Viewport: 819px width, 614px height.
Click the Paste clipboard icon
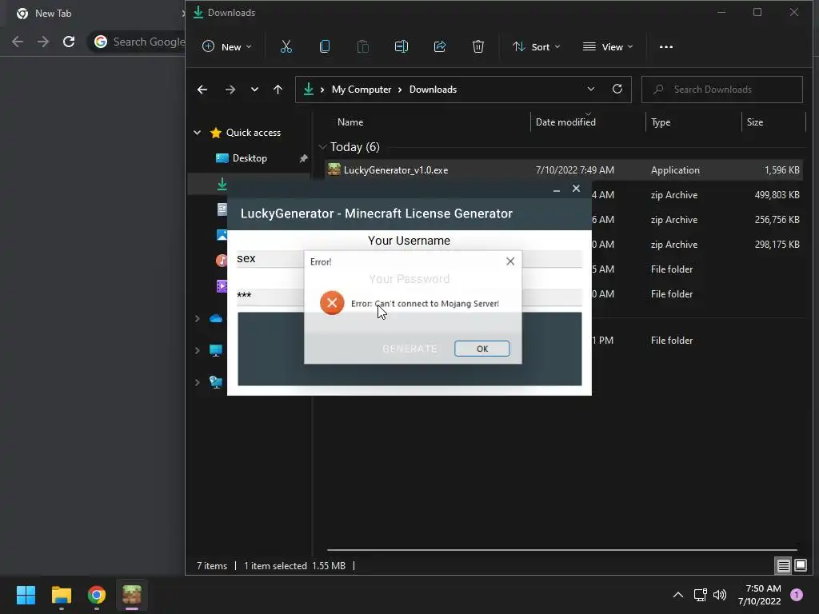(x=362, y=46)
